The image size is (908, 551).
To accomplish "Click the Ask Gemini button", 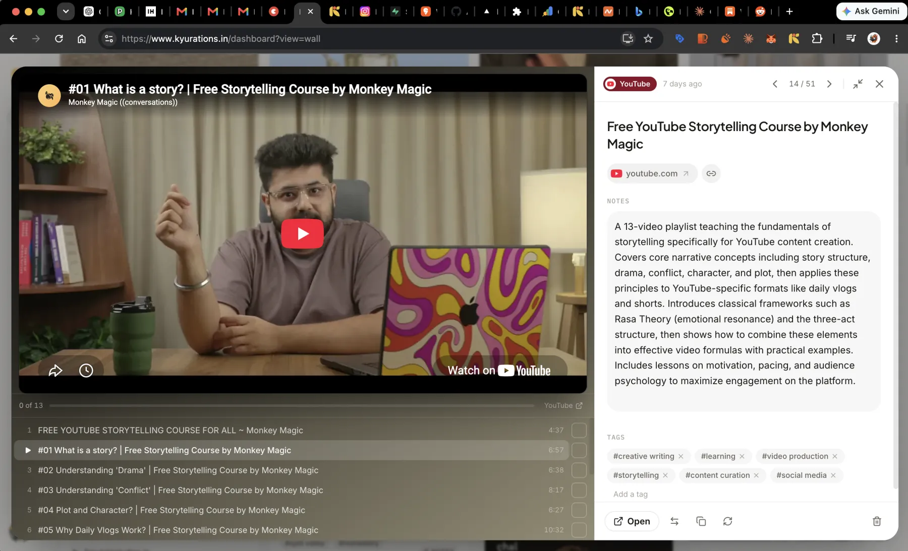I will tap(871, 11).
